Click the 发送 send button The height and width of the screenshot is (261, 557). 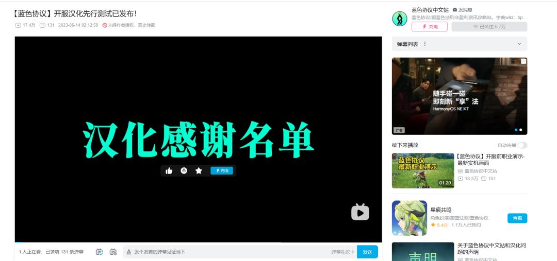pyautogui.click(x=367, y=252)
